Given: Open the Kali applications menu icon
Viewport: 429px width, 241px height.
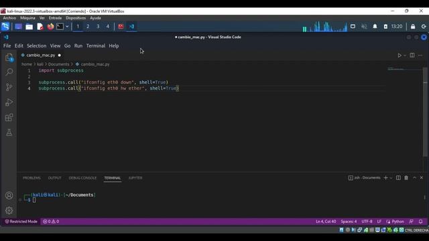Looking at the screenshot, I should click(5, 27).
